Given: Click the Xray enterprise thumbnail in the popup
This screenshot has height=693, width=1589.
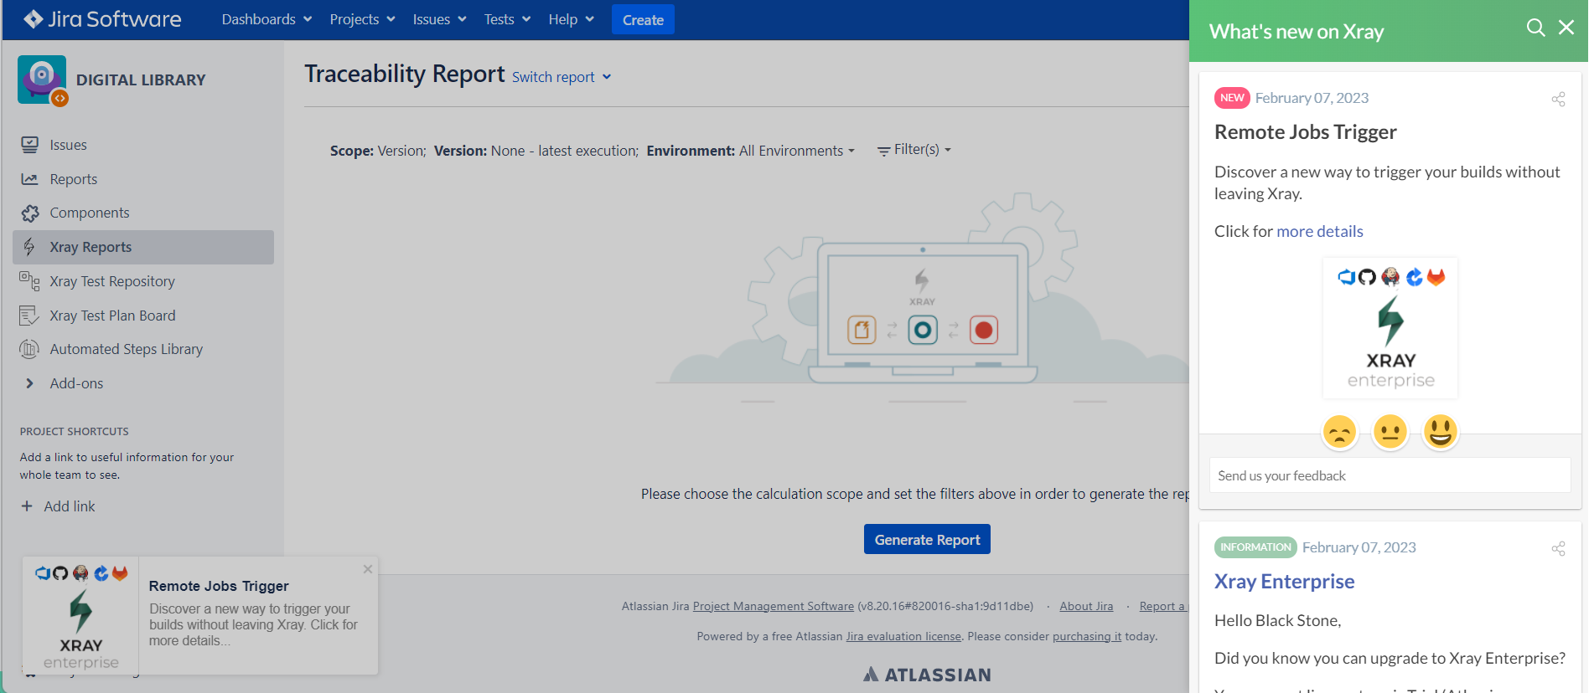Looking at the screenshot, I should (x=81, y=617).
